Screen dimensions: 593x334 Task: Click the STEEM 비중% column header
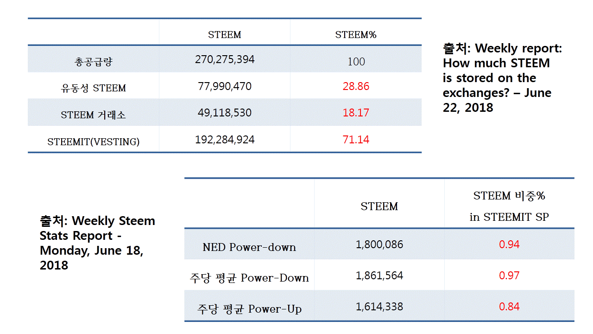click(509, 206)
